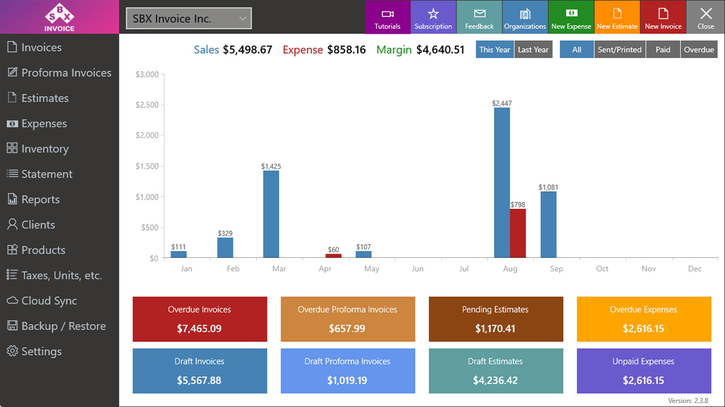The image size is (725, 407).
Task: Open the Draft Estimates tile
Action: tap(496, 371)
